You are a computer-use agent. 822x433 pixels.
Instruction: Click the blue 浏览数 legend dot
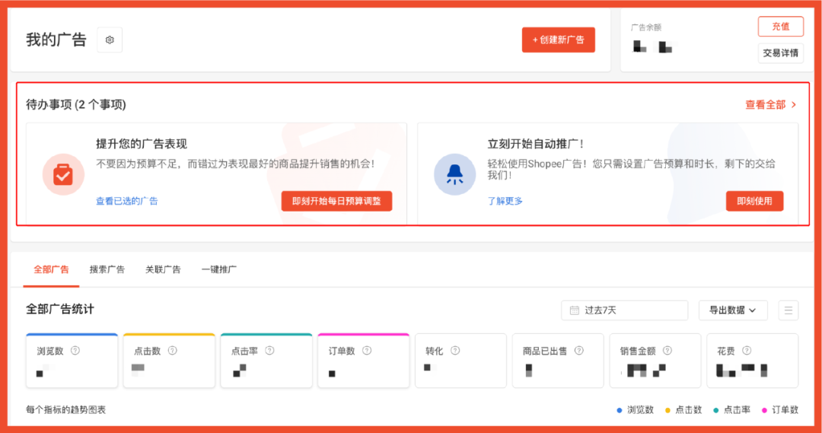coord(620,410)
